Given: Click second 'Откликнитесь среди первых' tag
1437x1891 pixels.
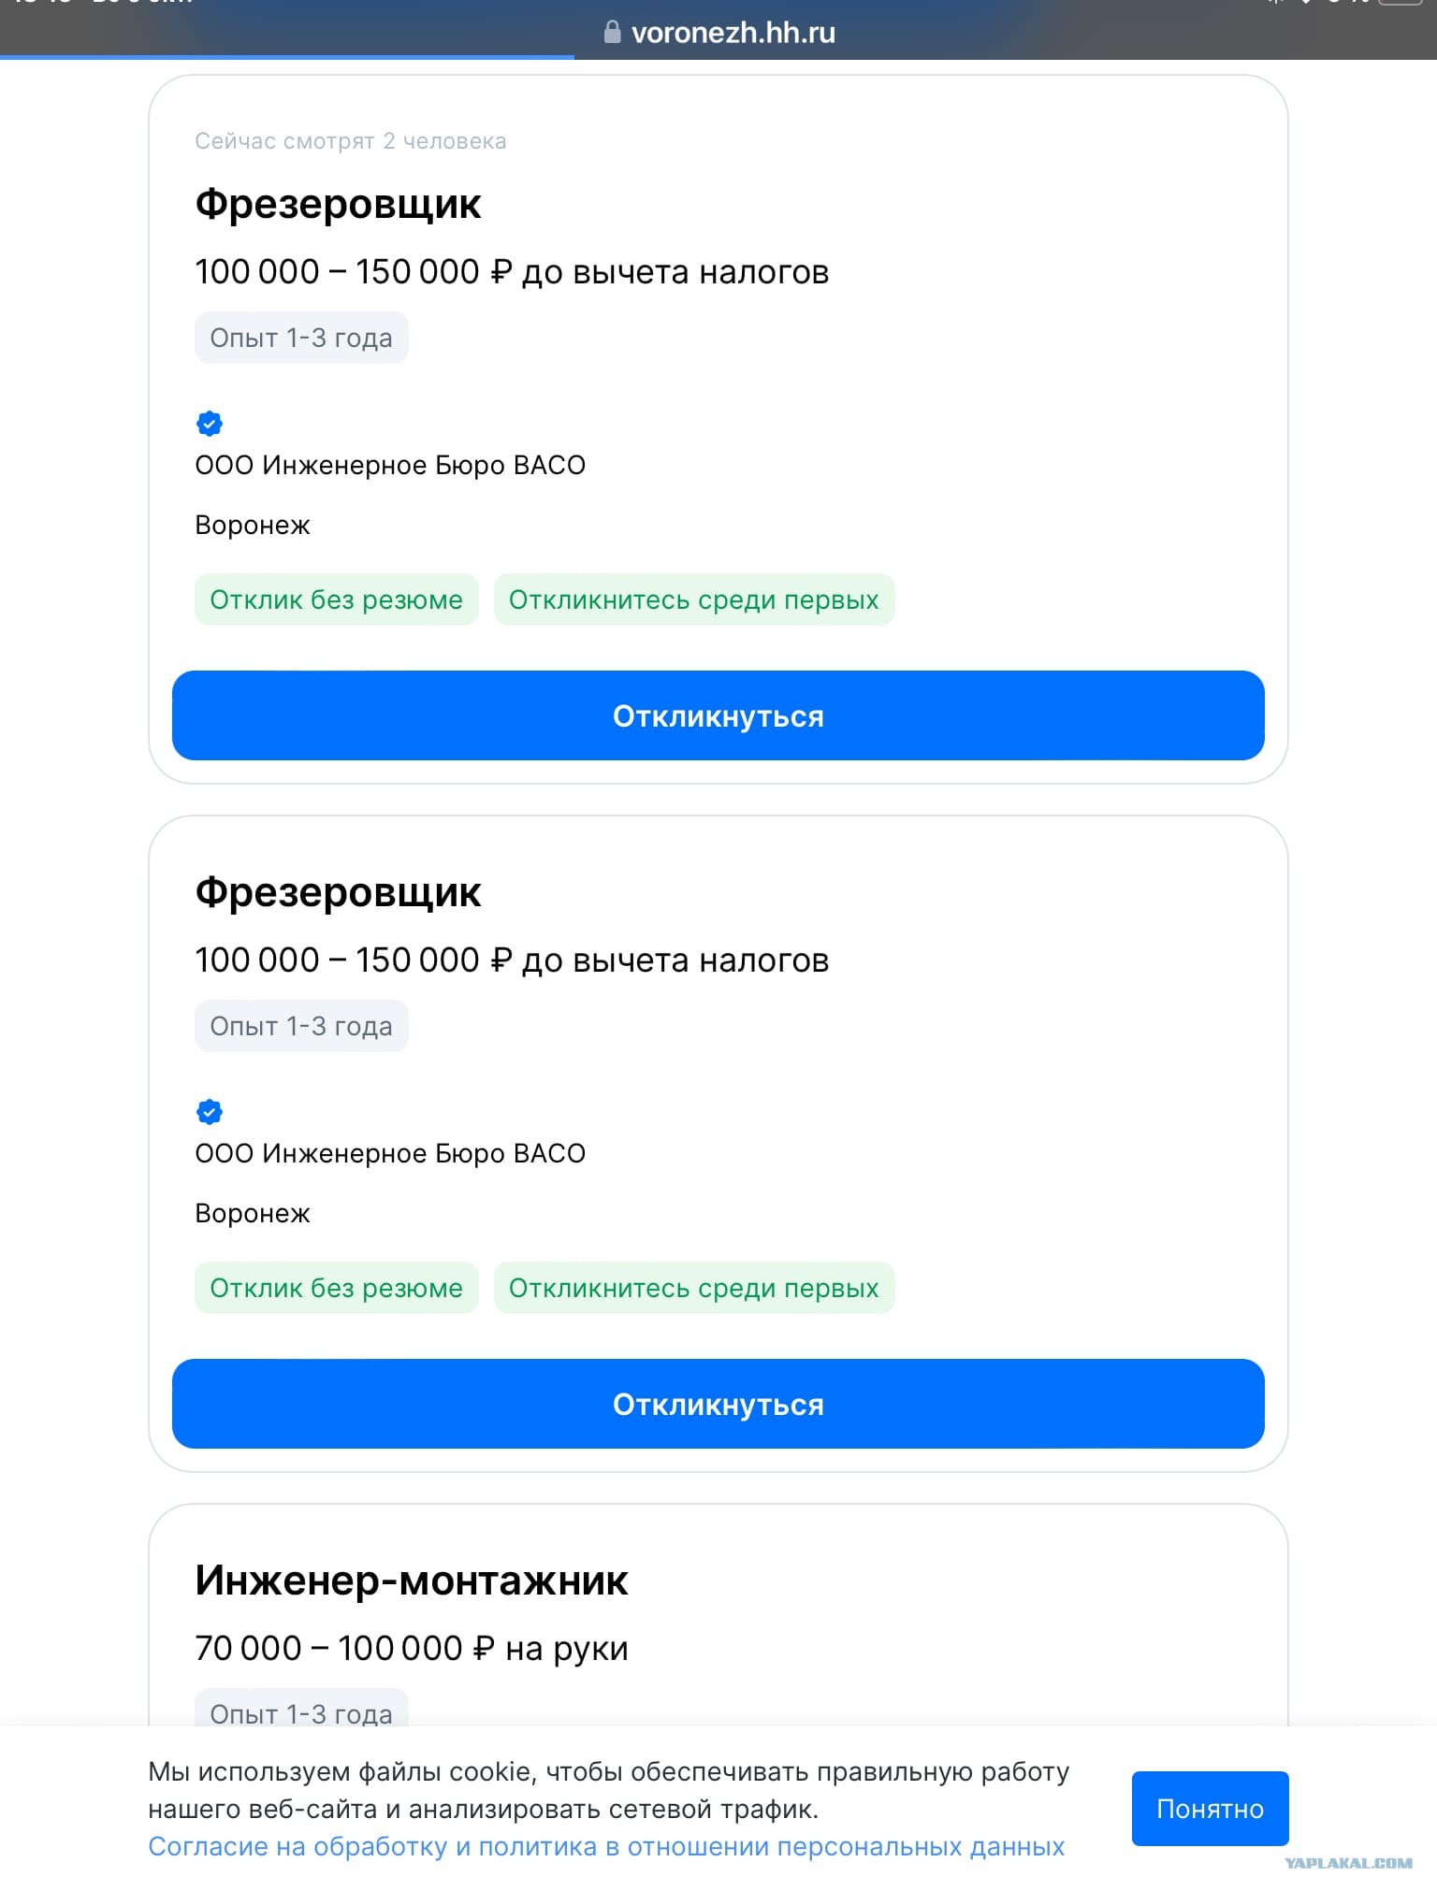Looking at the screenshot, I should 694,1288.
